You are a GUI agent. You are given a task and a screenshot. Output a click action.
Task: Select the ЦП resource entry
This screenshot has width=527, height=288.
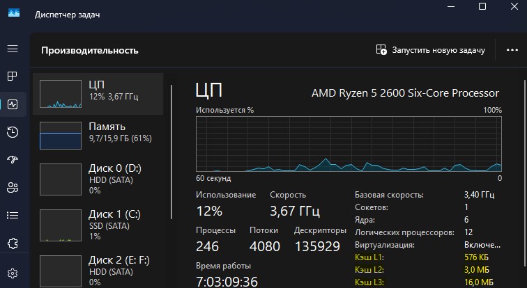click(x=98, y=94)
